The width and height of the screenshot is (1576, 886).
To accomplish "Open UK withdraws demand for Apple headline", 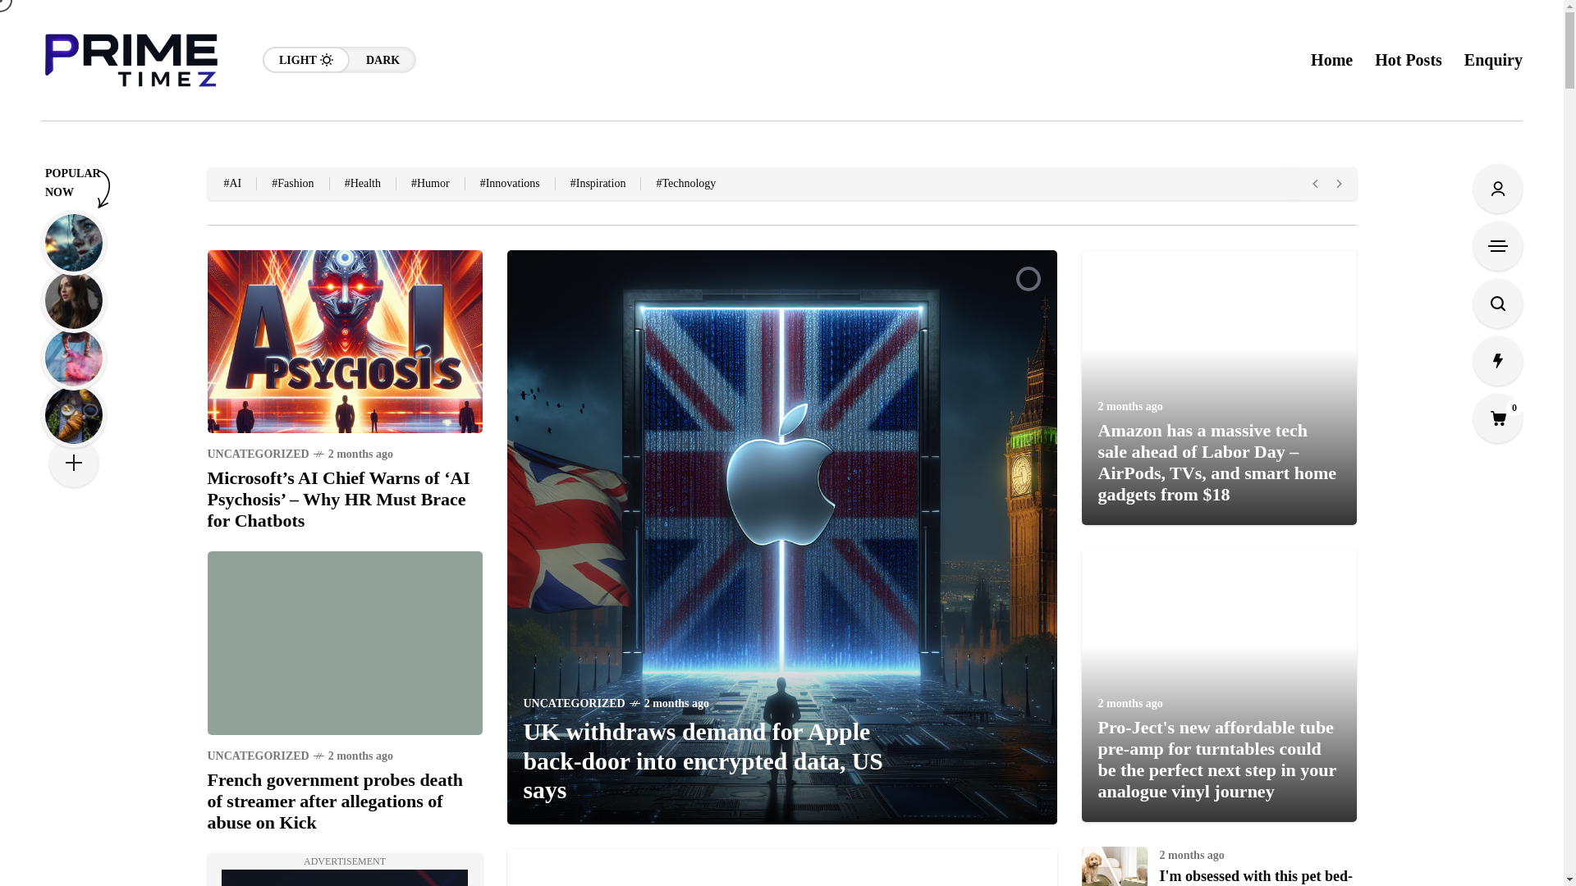I will click(x=703, y=760).
